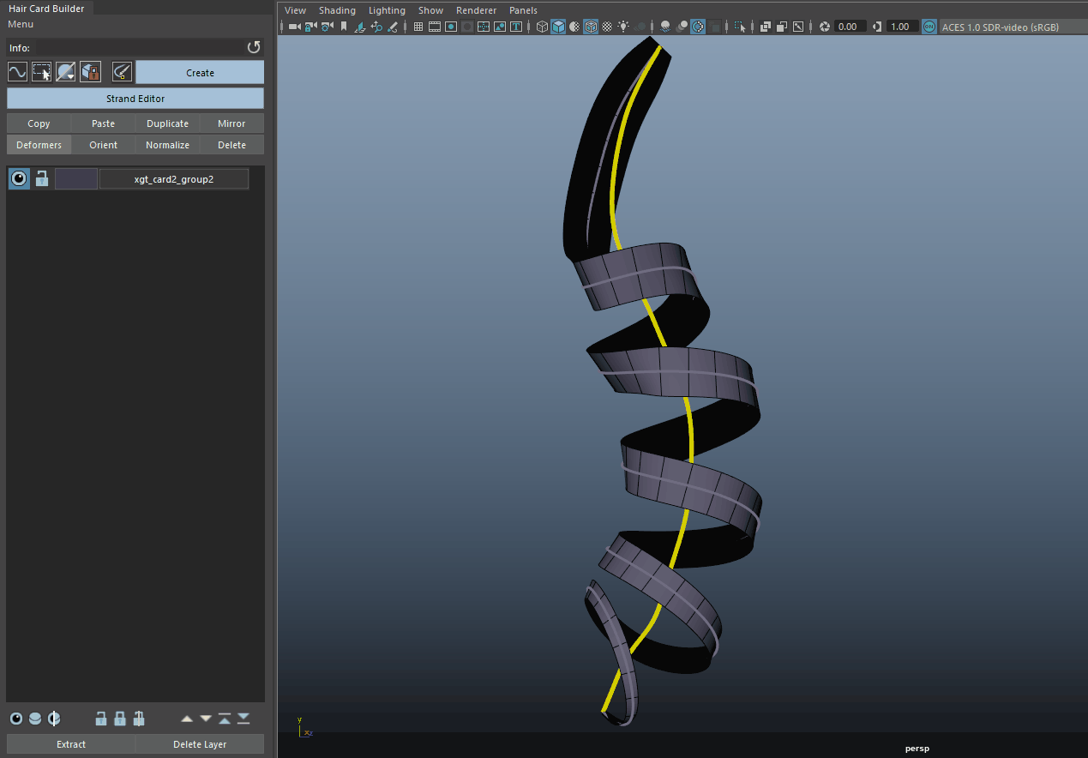The image size is (1088, 758).
Task: Click the use all lights bulb icon
Action: [623, 27]
